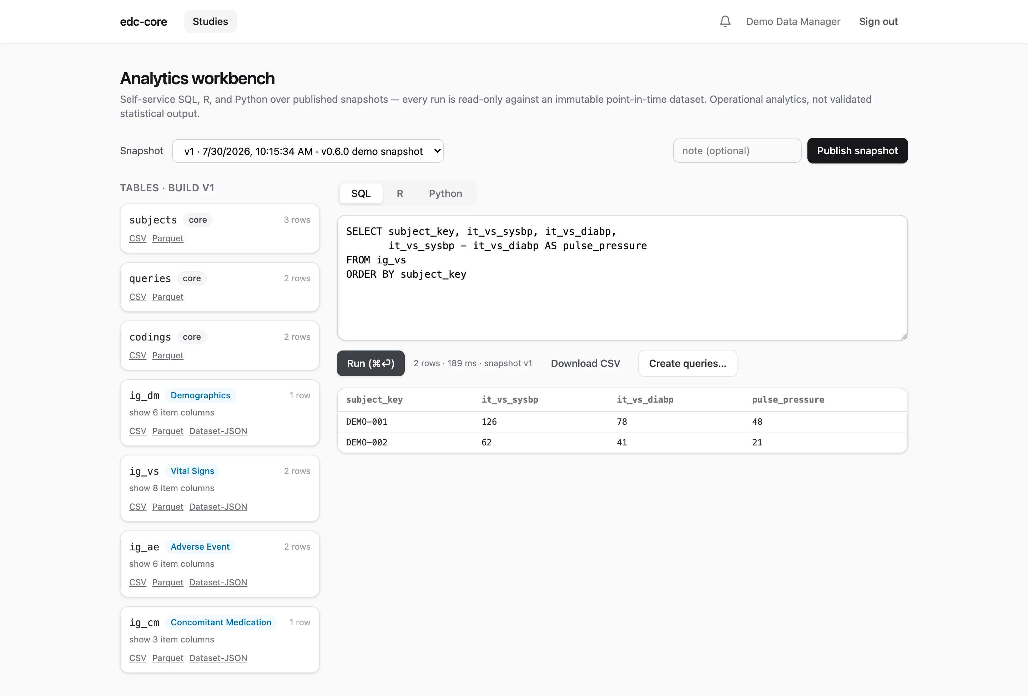Select the DEMO-002 result cell
This screenshot has width=1028, height=696.
(367, 443)
